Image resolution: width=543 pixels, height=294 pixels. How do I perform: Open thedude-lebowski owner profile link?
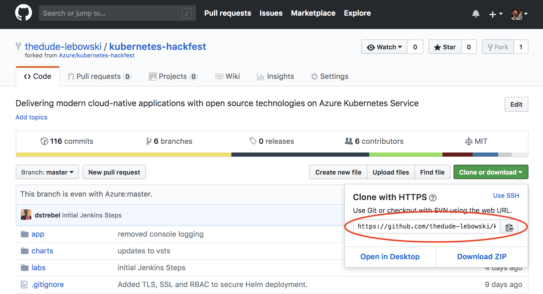(x=63, y=46)
